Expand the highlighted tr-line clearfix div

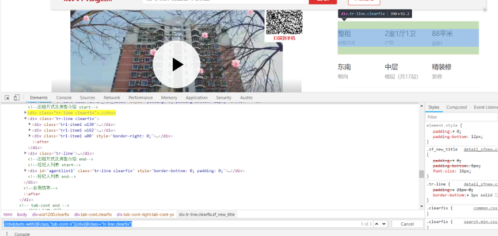coord(25,113)
